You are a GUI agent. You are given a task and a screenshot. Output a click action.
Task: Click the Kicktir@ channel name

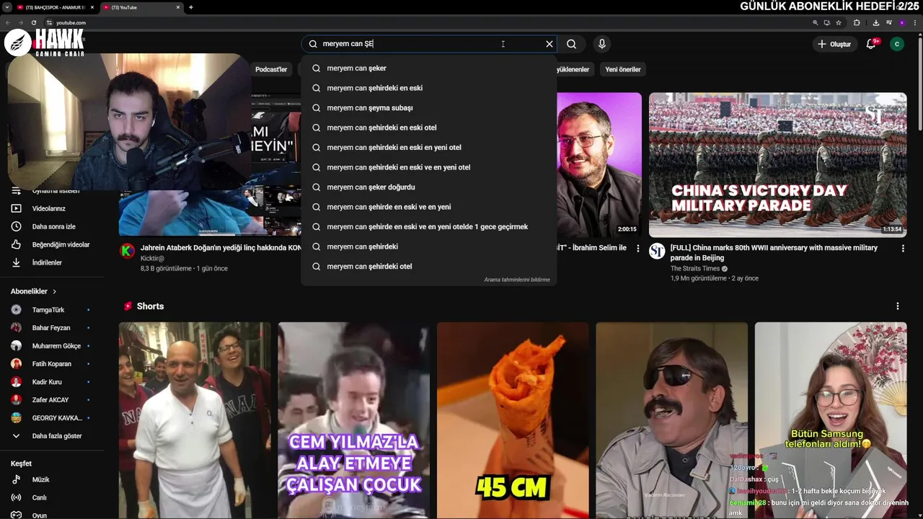click(152, 258)
